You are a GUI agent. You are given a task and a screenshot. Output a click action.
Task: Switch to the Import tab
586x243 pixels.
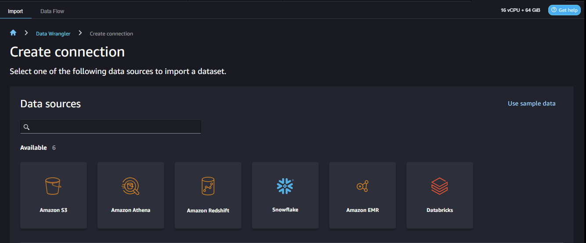tap(15, 11)
